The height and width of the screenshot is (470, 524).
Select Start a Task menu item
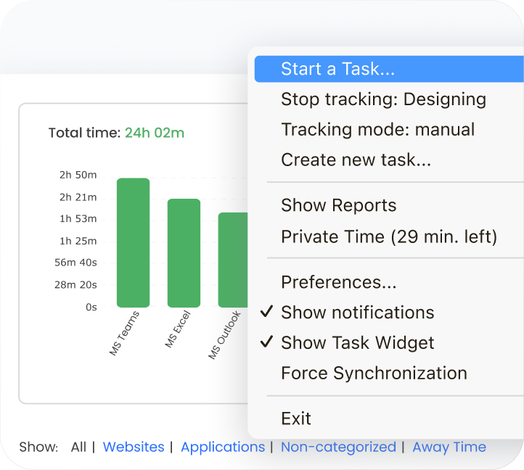pyautogui.click(x=389, y=69)
